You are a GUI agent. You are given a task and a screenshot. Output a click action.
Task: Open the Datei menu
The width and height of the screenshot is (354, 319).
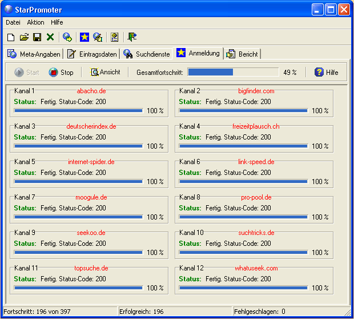[13, 22]
